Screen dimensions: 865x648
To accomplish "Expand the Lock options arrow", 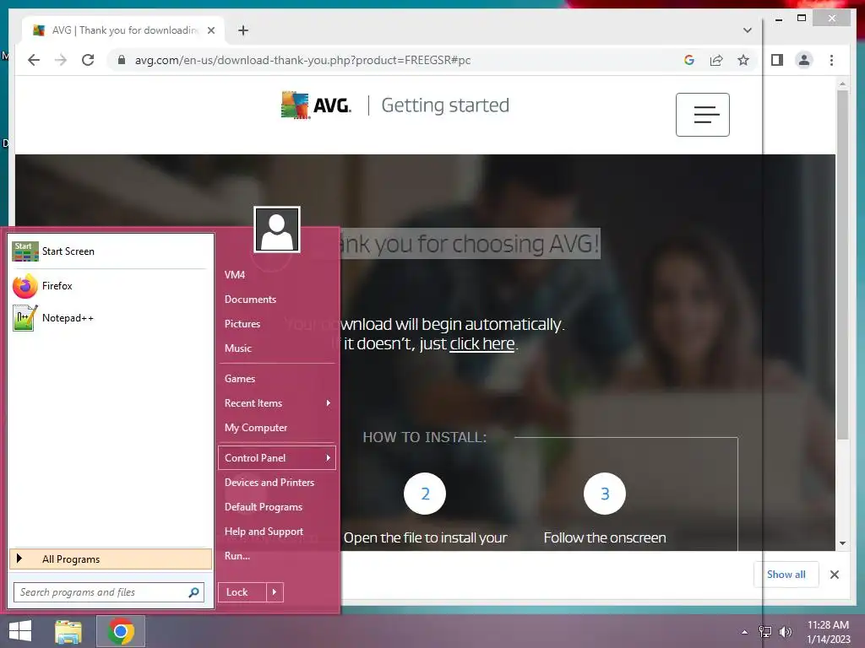I will tap(275, 592).
